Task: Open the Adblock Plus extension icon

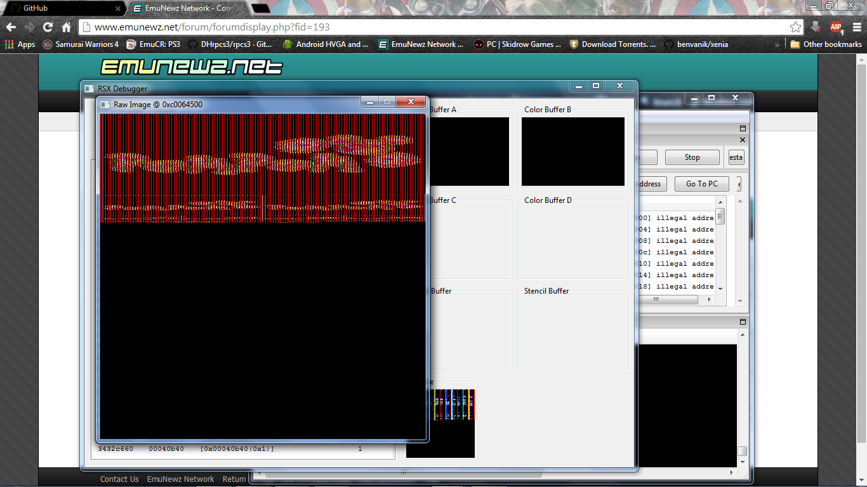Action: click(836, 27)
